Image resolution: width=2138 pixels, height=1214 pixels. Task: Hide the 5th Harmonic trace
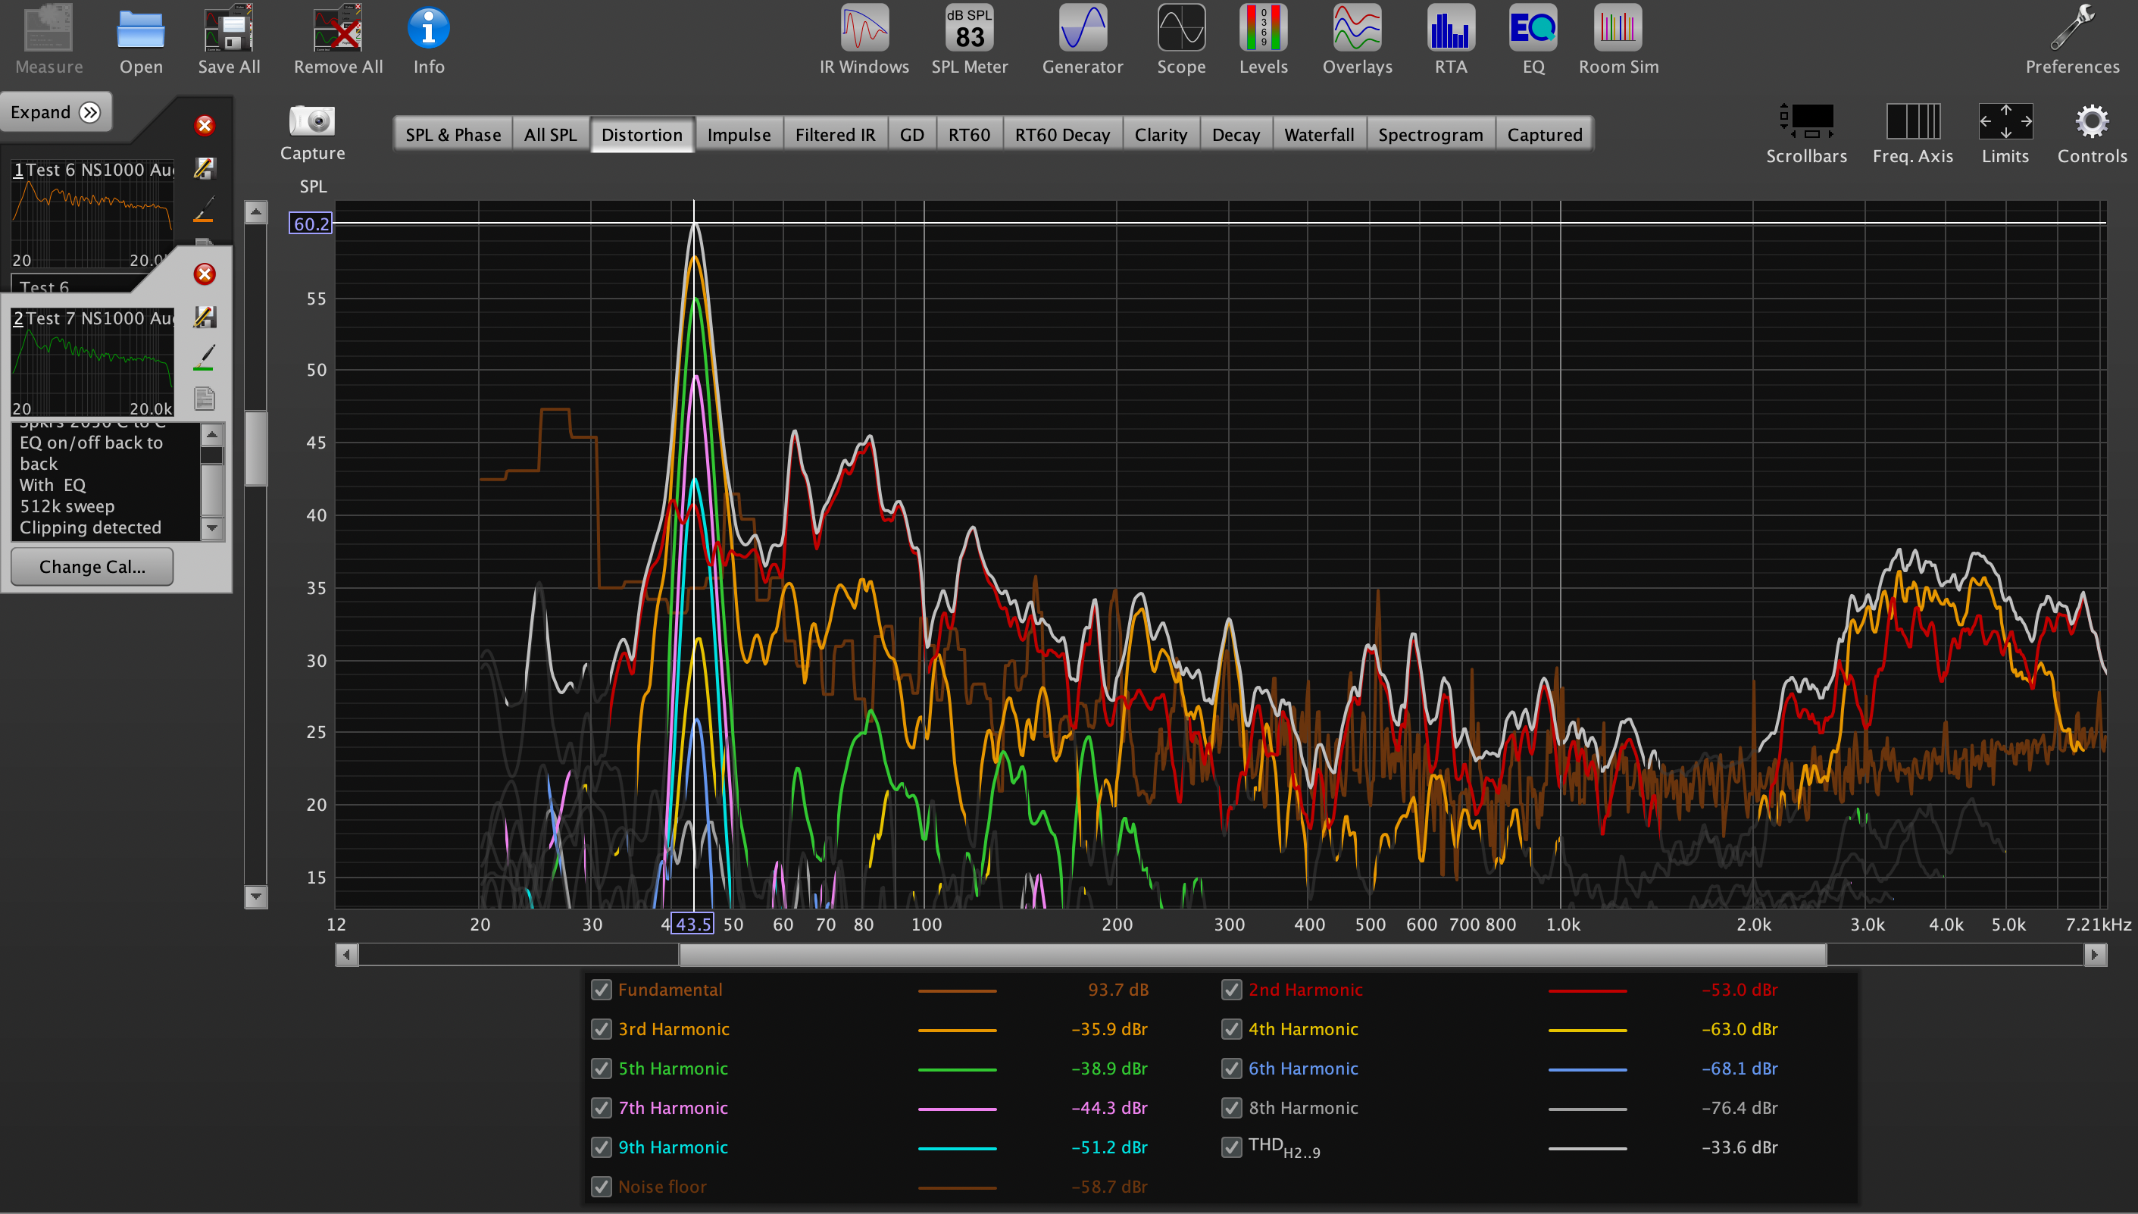[x=601, y=1068]
